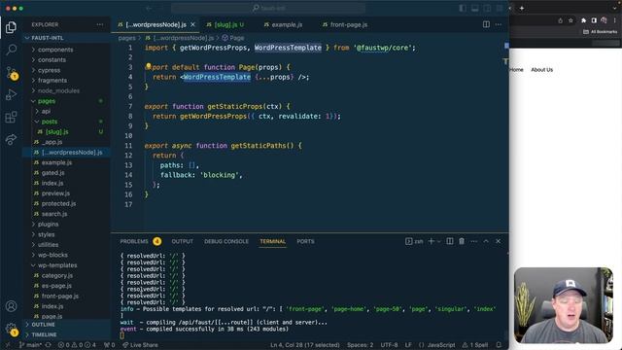The height and width of the screenshot is (350, 622).
Task: Toggle panel layout icon in title bar
Action: point(475,9)
